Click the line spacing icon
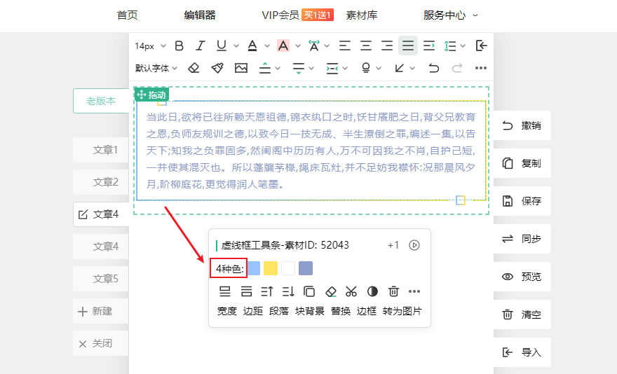Image resolution: width=617 pixels, height=374 pixels. (449, 46)
